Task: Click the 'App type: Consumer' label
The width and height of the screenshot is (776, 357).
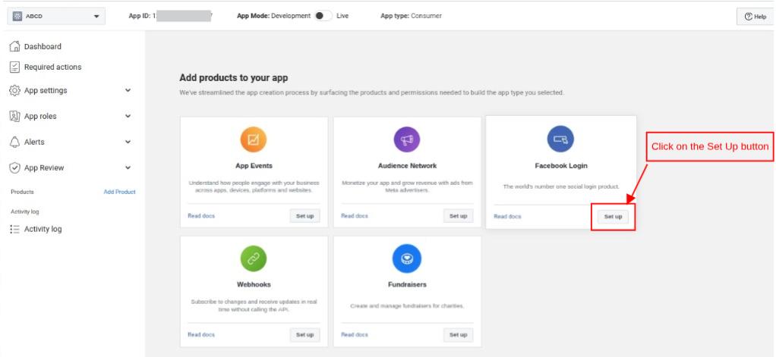Action: [x=412, y=16]
